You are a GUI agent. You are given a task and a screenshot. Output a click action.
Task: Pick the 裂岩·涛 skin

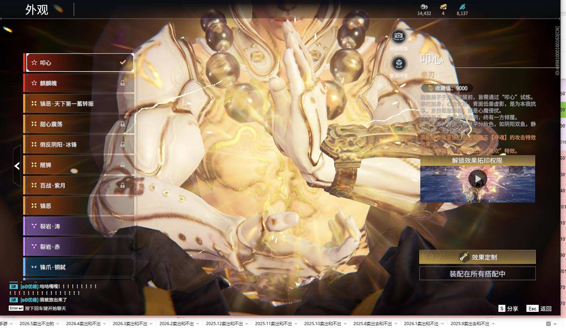[79, 226]
